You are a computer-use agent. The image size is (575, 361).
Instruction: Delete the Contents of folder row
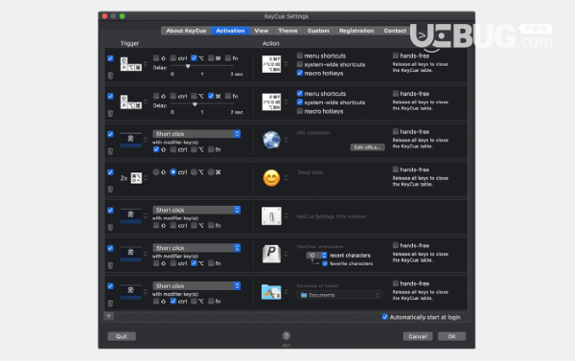pos(110,304)
